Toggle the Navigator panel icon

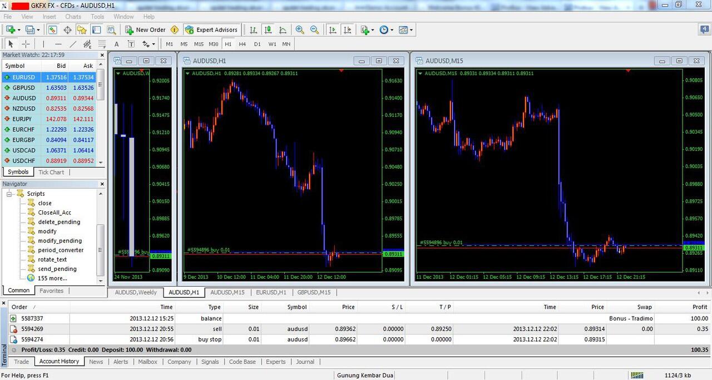coord(82,29)
